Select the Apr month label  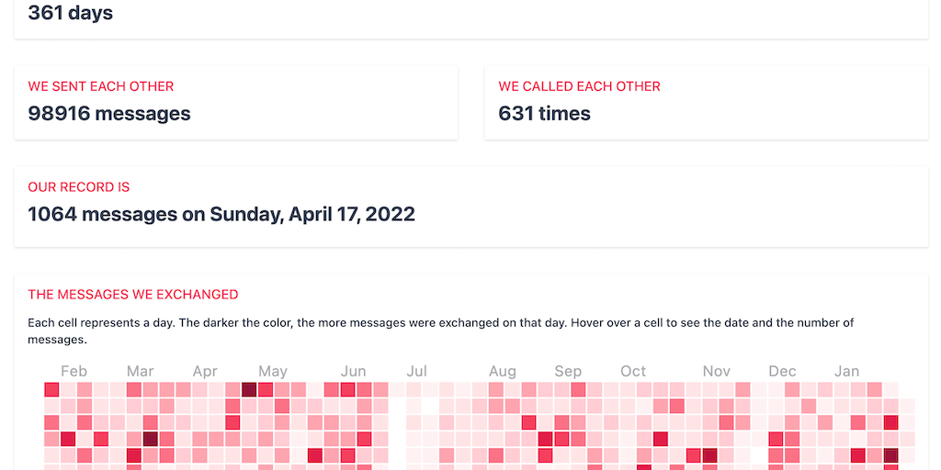pyautogui.click(x=205, y=372)
